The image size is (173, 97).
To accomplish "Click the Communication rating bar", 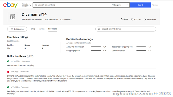I will tap(141, 51).
